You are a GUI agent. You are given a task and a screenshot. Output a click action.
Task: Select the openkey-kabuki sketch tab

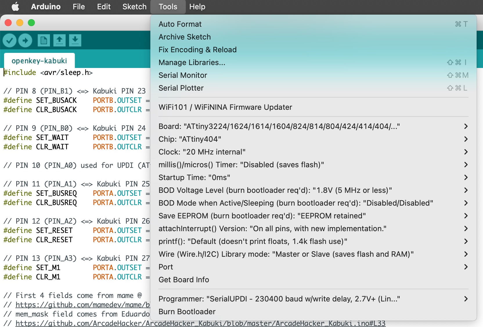point(39,61)
